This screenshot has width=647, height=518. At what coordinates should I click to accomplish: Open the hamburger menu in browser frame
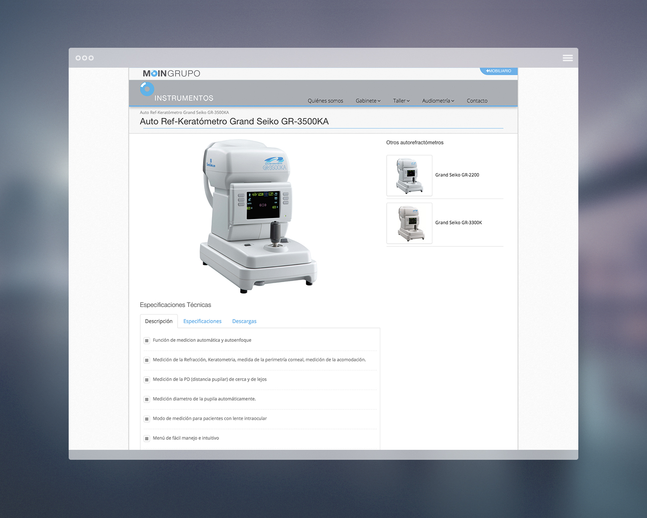[567, 58]
